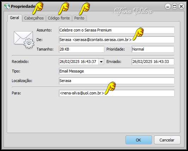Screen dimensions: 188x151
Task: Open the Recebido date dropdown arrow
Action: (101, 62)
